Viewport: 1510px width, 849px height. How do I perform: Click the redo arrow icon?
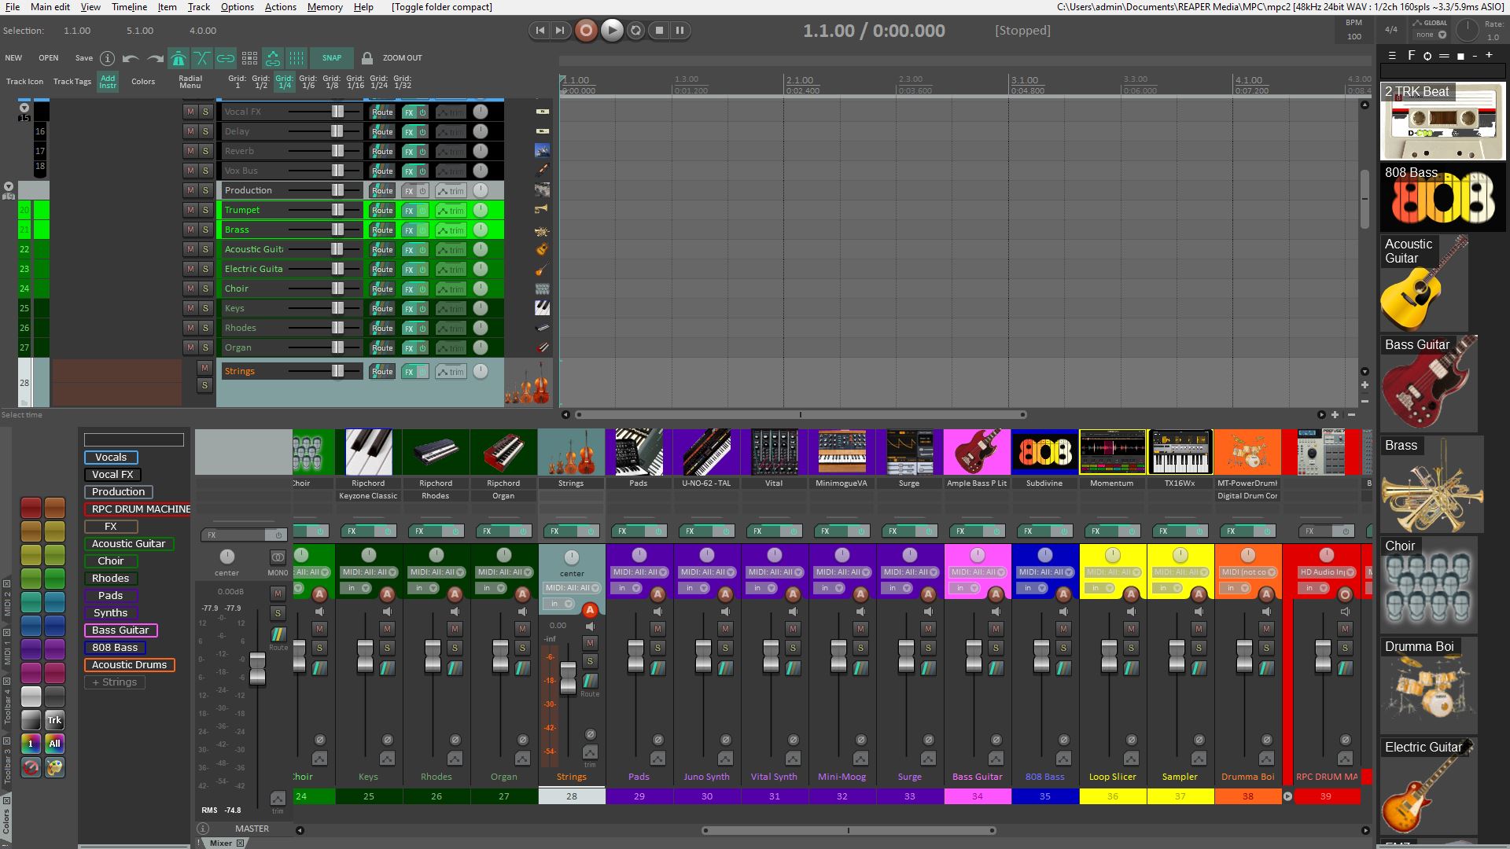pyautogui.click(x=155, y=58)
